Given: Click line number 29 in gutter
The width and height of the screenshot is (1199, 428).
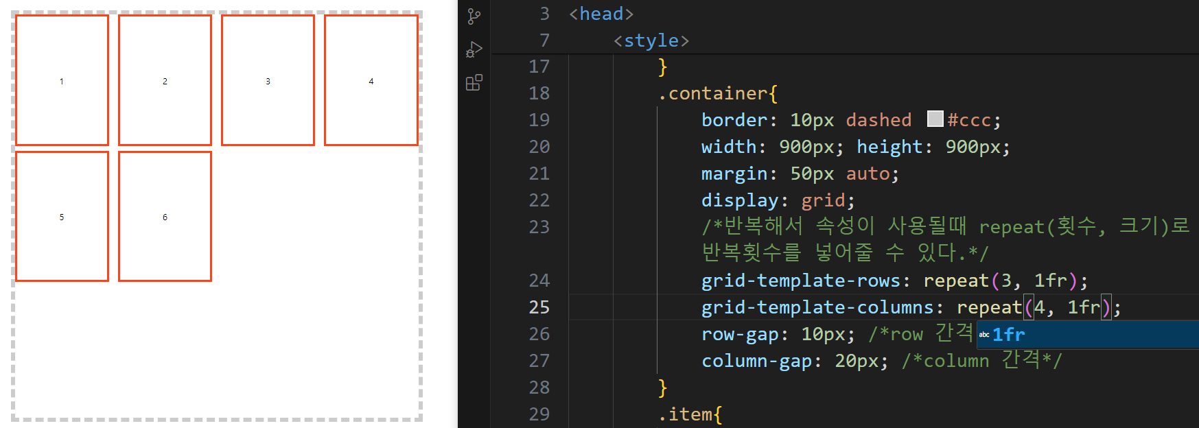Looking at the screenshot, I should click(539, 414).
